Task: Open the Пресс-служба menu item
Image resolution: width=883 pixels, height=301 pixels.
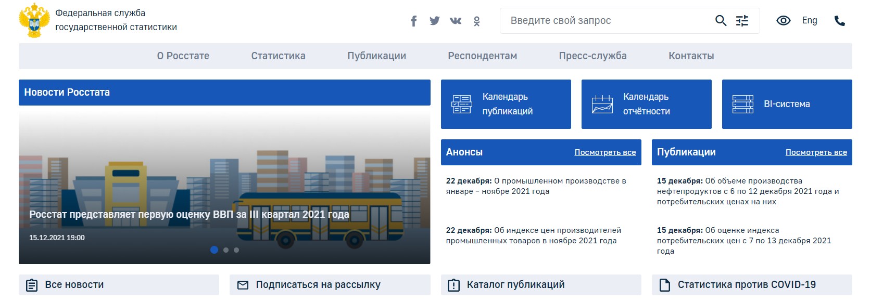Action: (592, 56)
